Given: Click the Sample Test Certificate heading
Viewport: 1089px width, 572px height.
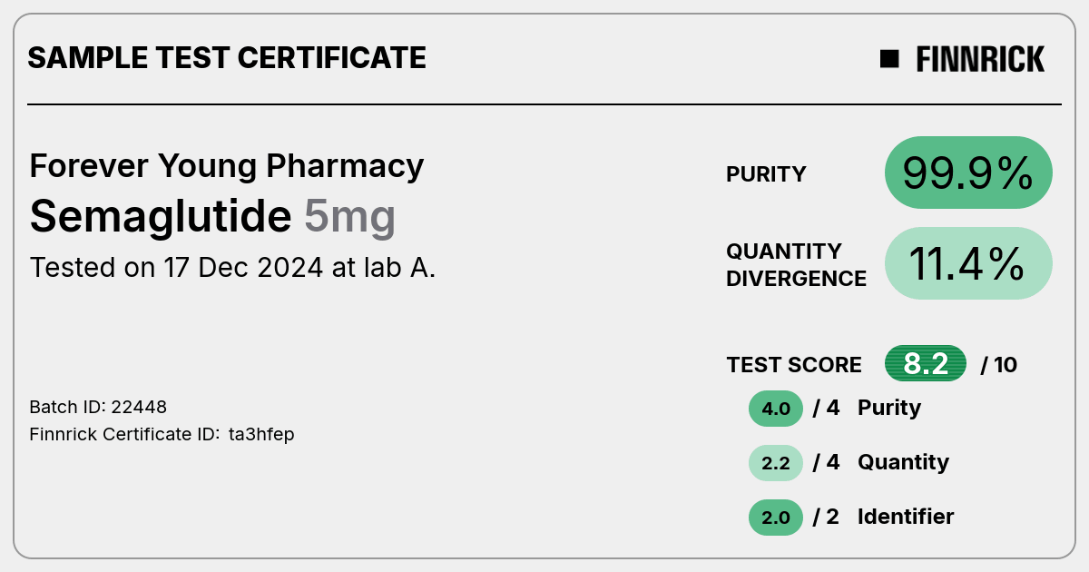Looking at the screenshot, I should (x=227, y=58).
